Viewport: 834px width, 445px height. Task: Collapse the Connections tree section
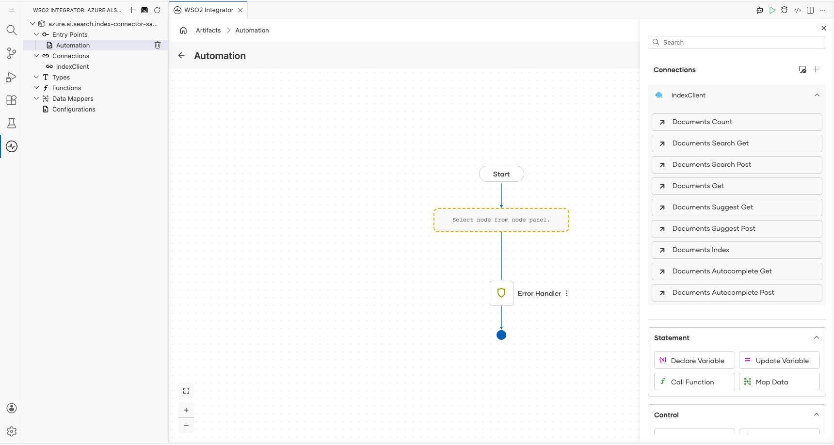(36, 56)
